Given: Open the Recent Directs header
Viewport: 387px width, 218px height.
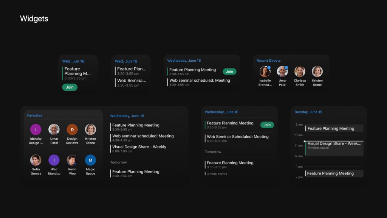Looking at the screenshot, I should coord(268,61).
